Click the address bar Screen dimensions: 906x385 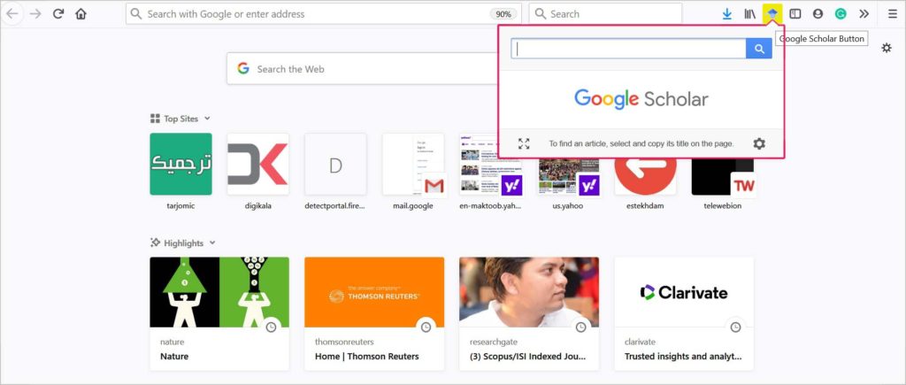pos(324,14)
